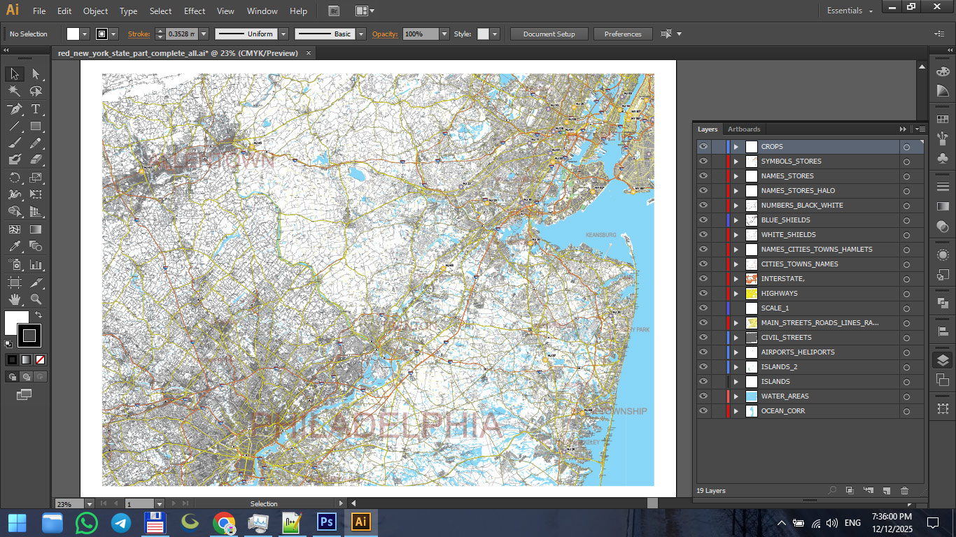The height and width of the screenshot is (537, 956).
Task: Activate the Eyedropper tool
Action: (14, 246)
